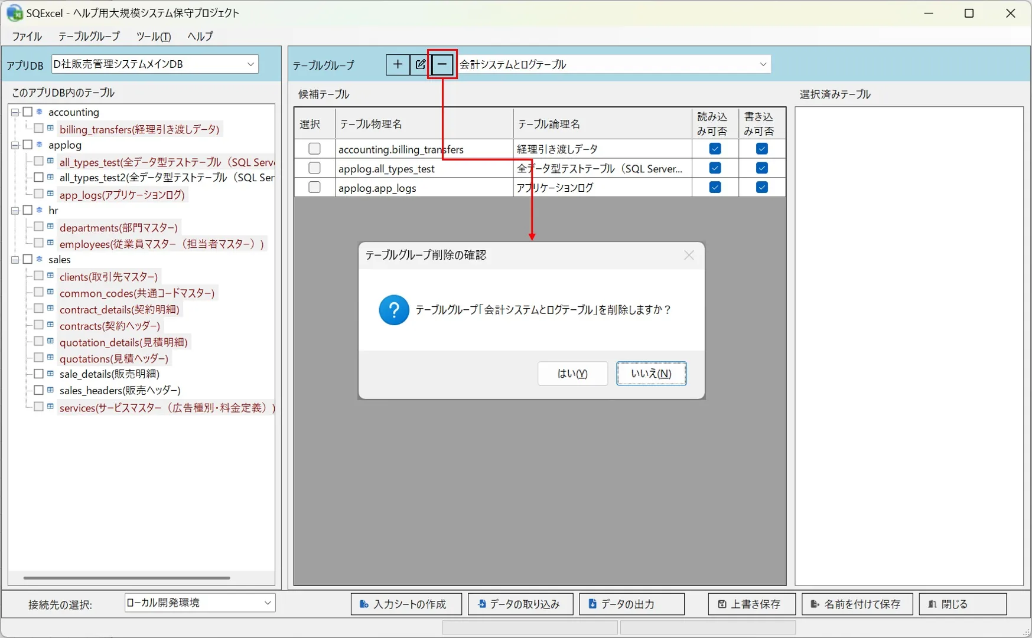Click table icon beside sales_headers
The height and width of the screenshot is (638, 1032).
51,390
